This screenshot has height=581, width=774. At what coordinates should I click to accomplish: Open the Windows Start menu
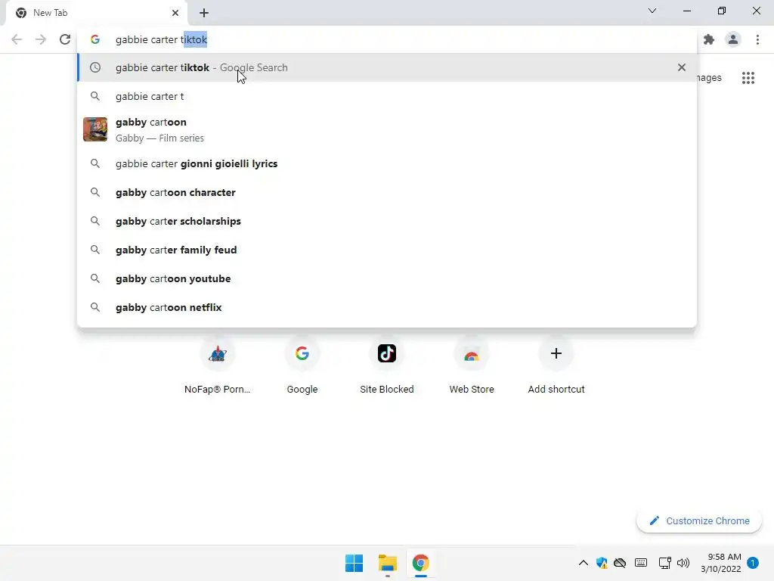tap(354, 563)
